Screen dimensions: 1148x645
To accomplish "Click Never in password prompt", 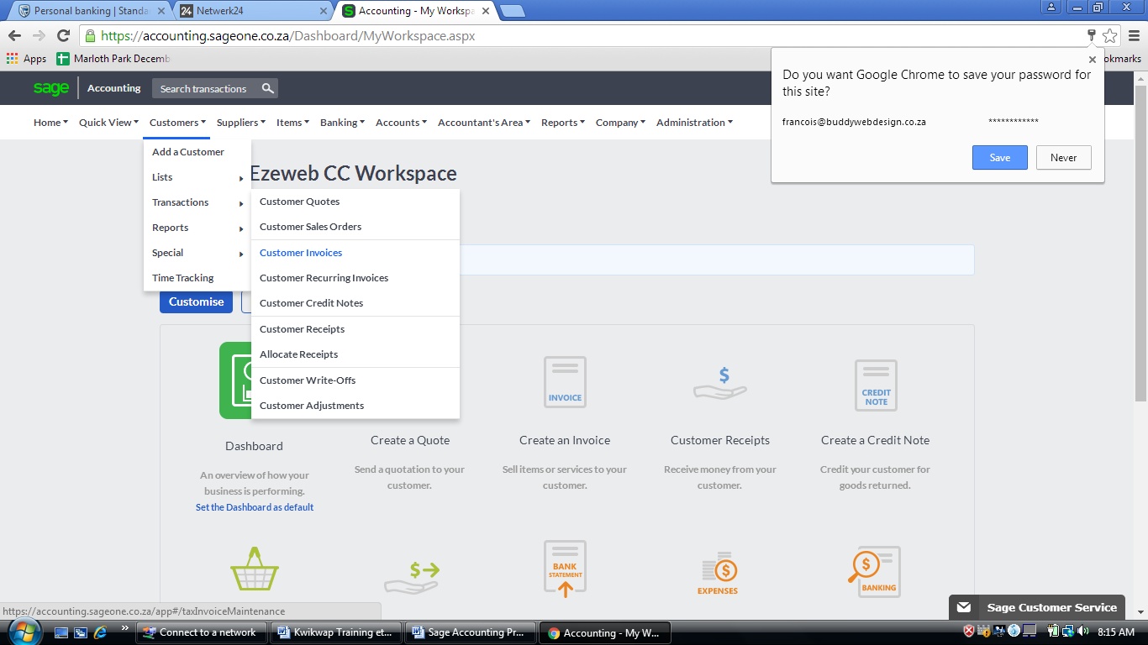I will (1063, 158).
